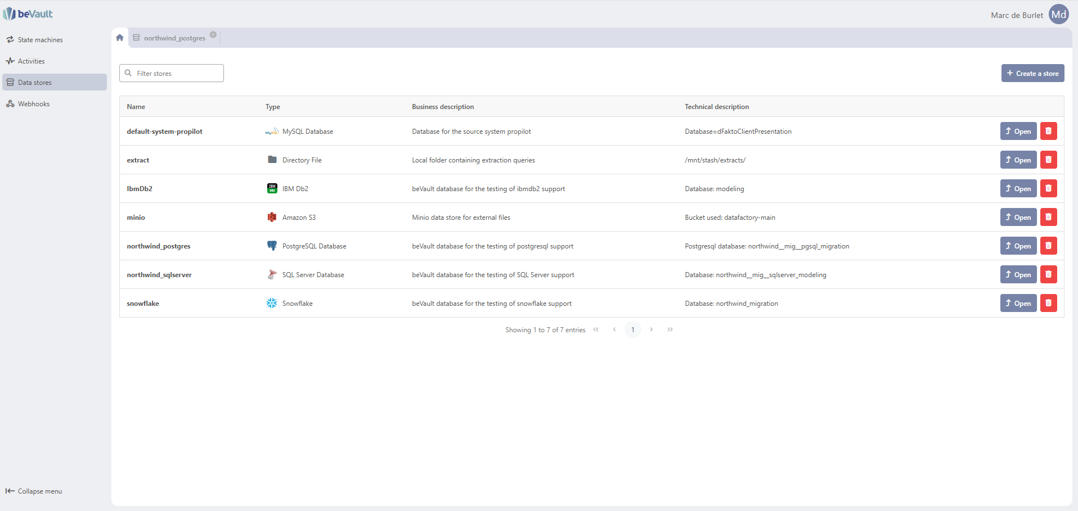The image size is (1078, 511).
Task: Click Marc de Burlet user name
Action: 1017,15
